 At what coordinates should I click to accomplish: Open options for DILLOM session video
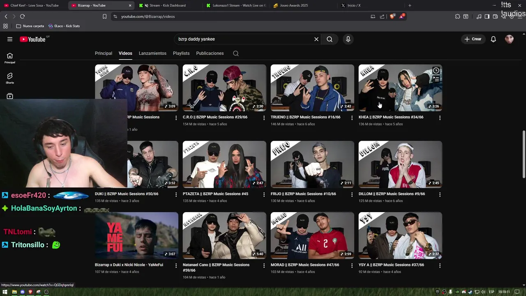tap(440, 194)
